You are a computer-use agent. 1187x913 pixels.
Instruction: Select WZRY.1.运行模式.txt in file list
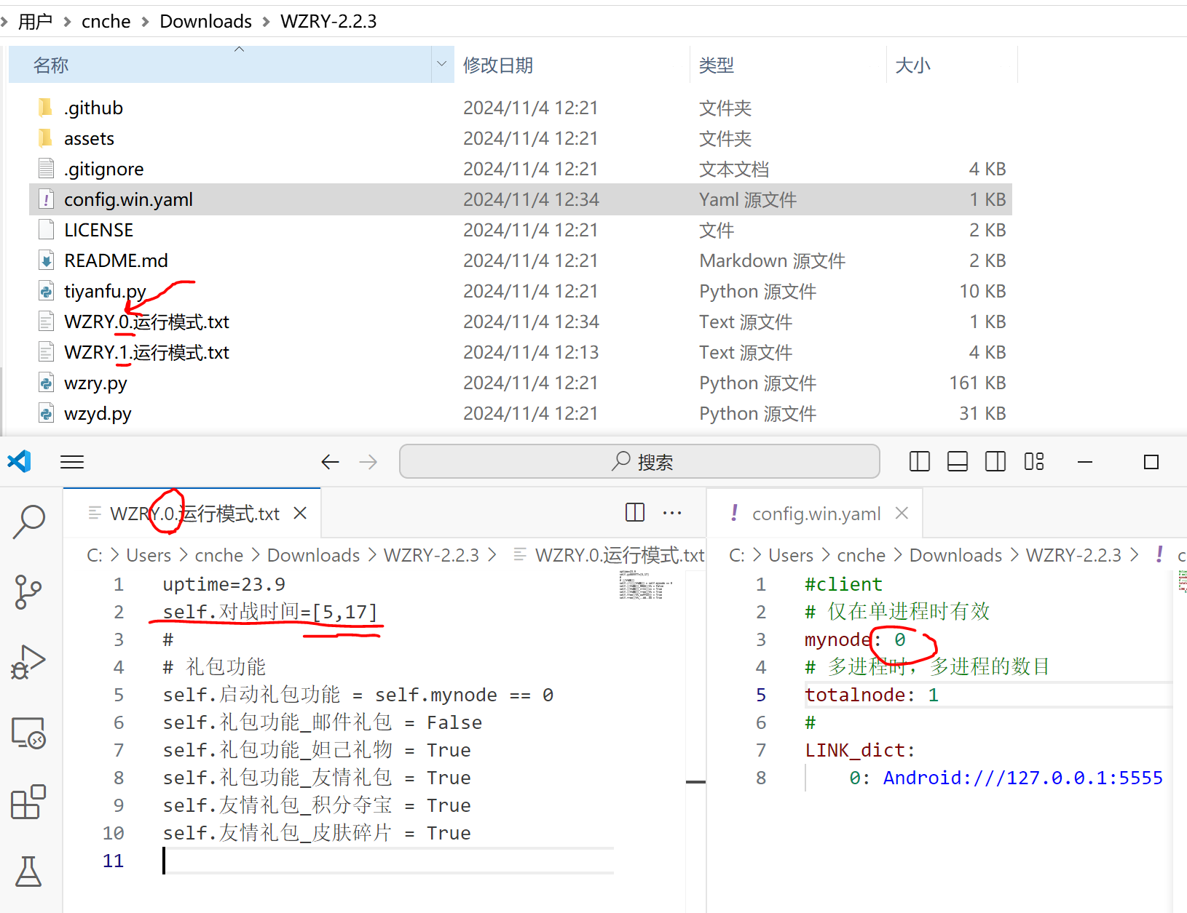click(x=146, y=352)
